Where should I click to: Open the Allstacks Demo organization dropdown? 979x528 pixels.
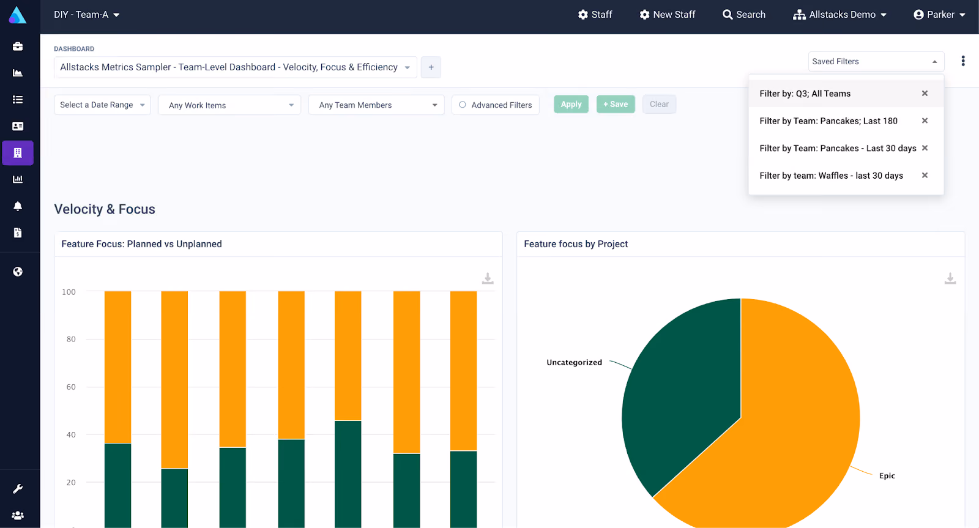840,15
